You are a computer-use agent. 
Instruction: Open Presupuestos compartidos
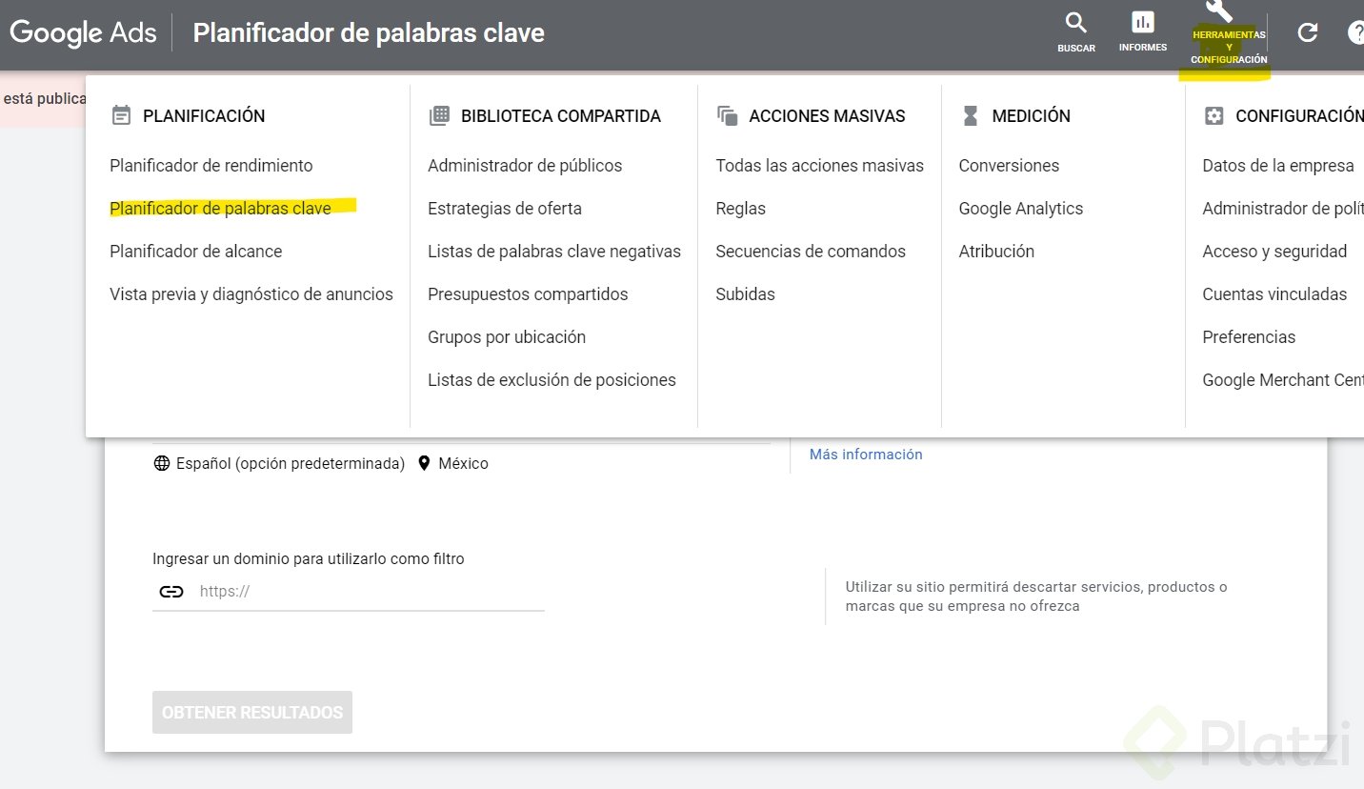click(x=528, y=294)
